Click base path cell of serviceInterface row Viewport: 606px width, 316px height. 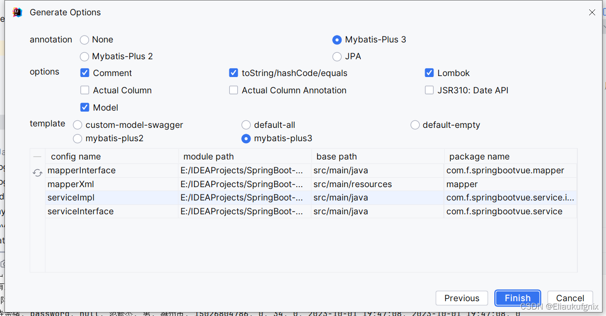pos(378,211)
